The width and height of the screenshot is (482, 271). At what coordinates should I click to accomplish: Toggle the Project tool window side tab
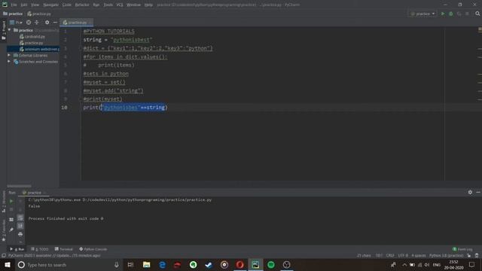click(4, 30)
